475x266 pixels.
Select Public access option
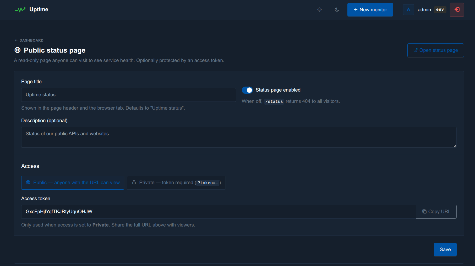pyautogui.click(x=73, y=183)
